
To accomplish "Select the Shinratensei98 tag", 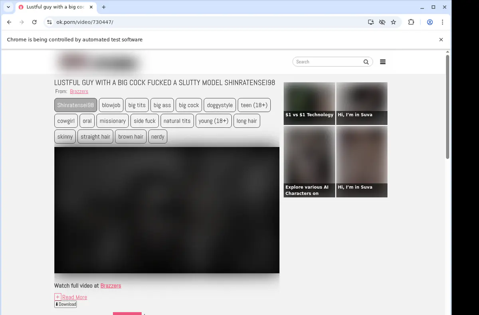I will click(x=75, y=105).
